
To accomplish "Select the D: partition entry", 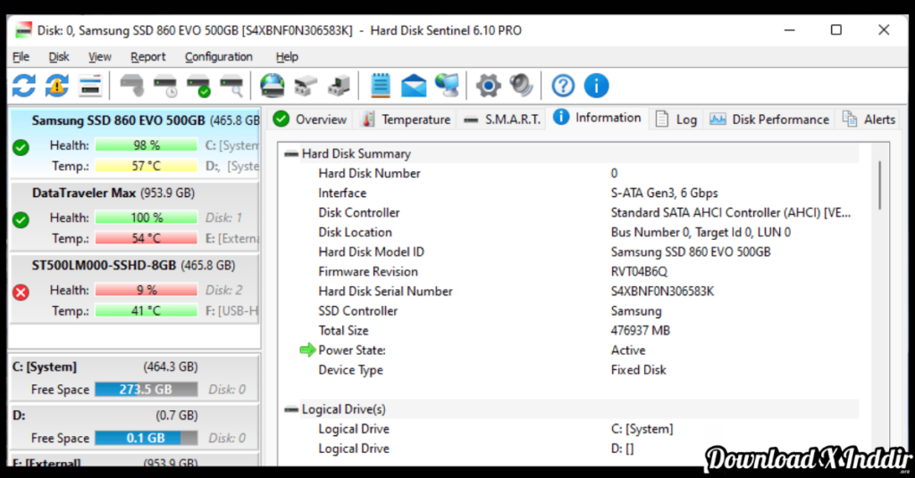I will point(134,426).
